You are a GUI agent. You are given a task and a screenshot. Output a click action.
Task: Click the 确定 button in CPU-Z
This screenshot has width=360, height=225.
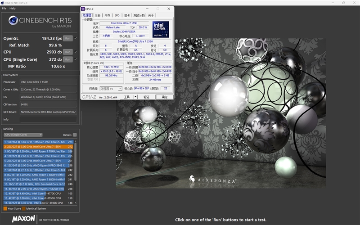[x=165, y=97]
